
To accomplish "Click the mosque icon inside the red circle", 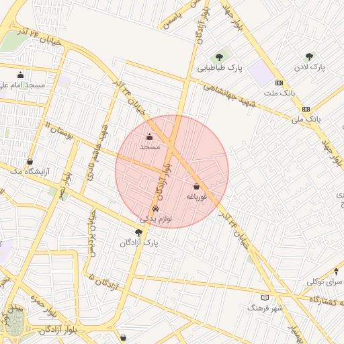I will [150, 137].
